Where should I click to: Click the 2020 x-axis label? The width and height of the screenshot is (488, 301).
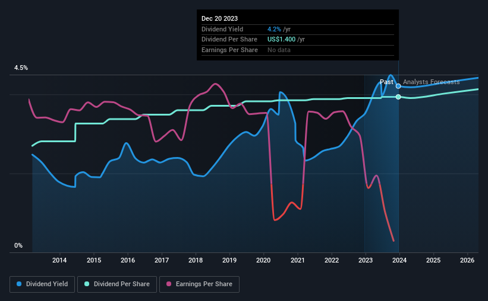point(263,260)
